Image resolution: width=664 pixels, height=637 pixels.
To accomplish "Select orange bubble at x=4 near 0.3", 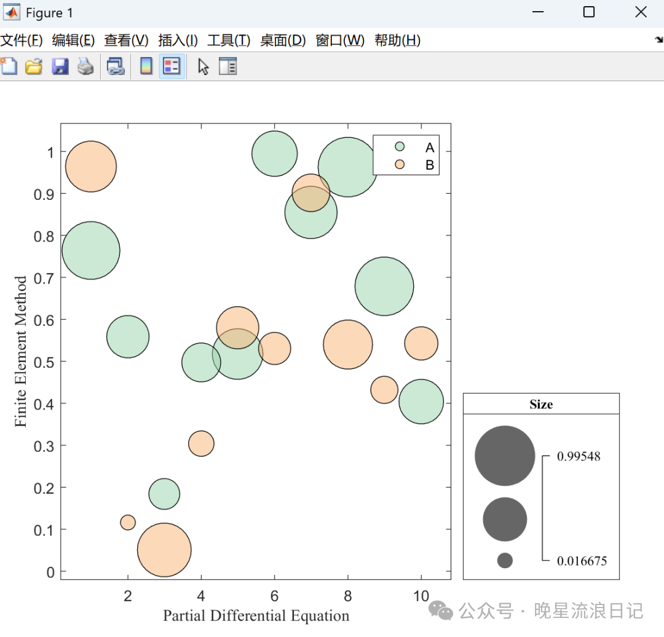I will (x=201, y=443).
